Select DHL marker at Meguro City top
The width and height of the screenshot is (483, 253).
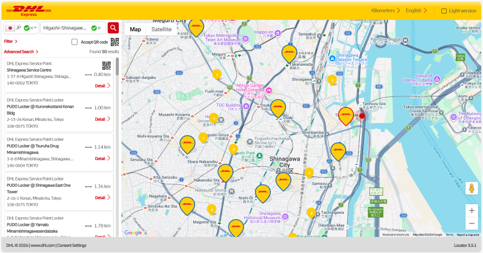click(x=196, y=28)
